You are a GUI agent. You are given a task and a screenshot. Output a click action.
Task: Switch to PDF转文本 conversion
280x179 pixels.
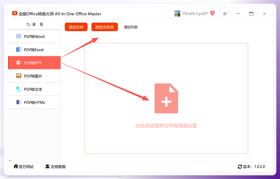35,89
